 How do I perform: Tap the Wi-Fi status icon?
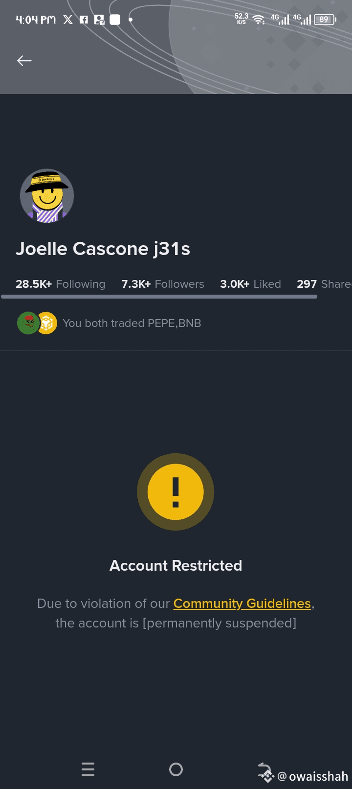point(259,20)
